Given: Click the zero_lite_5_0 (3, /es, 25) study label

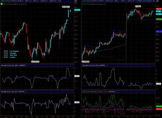Looking at the screenshot, I should 95,65.
